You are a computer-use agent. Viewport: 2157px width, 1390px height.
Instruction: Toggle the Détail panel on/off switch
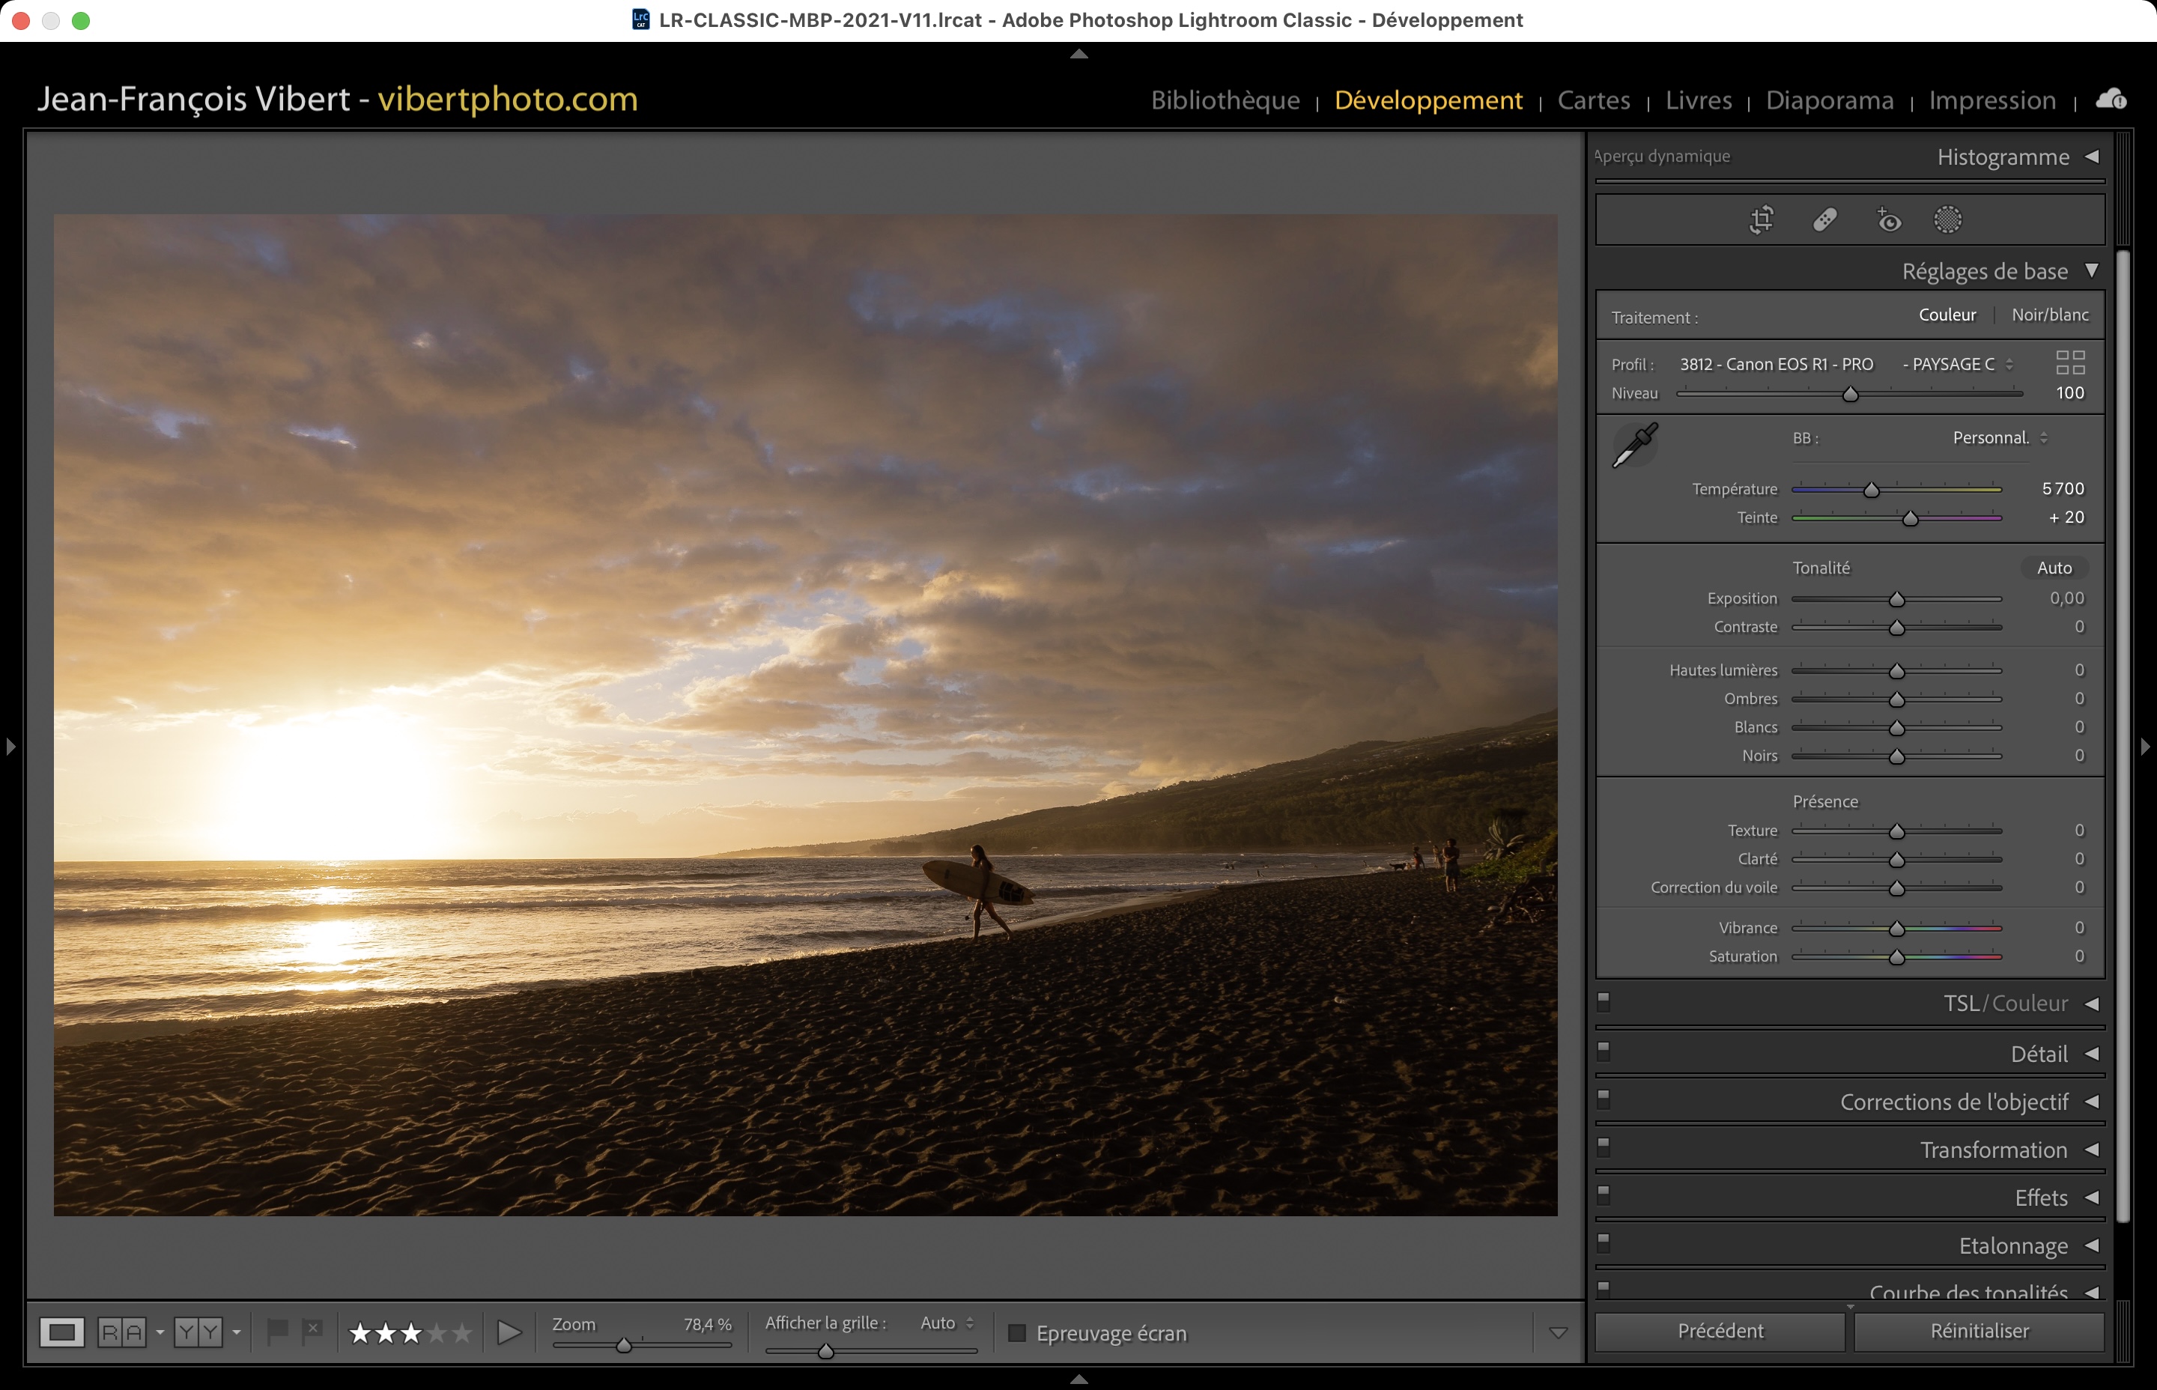point(1604,1051)
